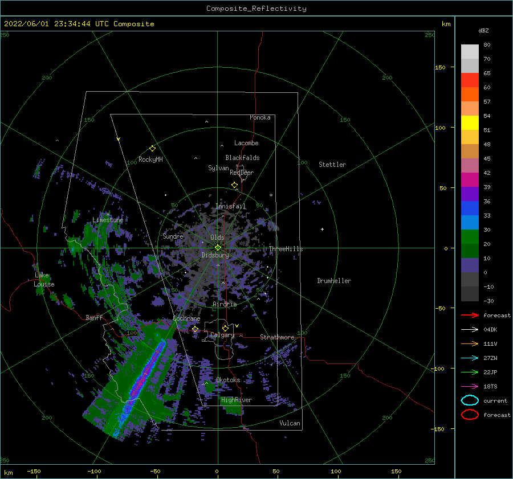
Task: Click the cyan 27ZW arrow in legend
Action: 470,358
